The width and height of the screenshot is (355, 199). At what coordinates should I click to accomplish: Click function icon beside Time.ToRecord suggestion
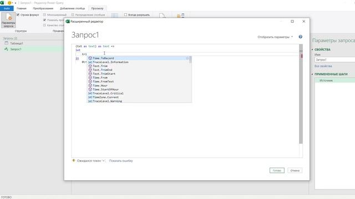click(x=90, y=58)
